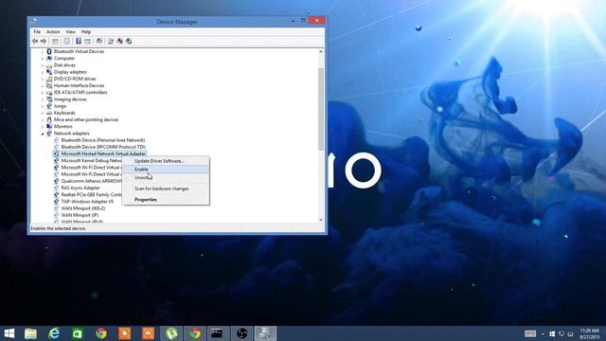Choose Update Driver Software in context menu
Image resolution: width=606 pixels, height=341 pixels.
(167, 161)
